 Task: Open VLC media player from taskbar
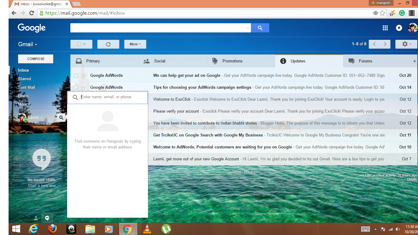coord(147,229)
